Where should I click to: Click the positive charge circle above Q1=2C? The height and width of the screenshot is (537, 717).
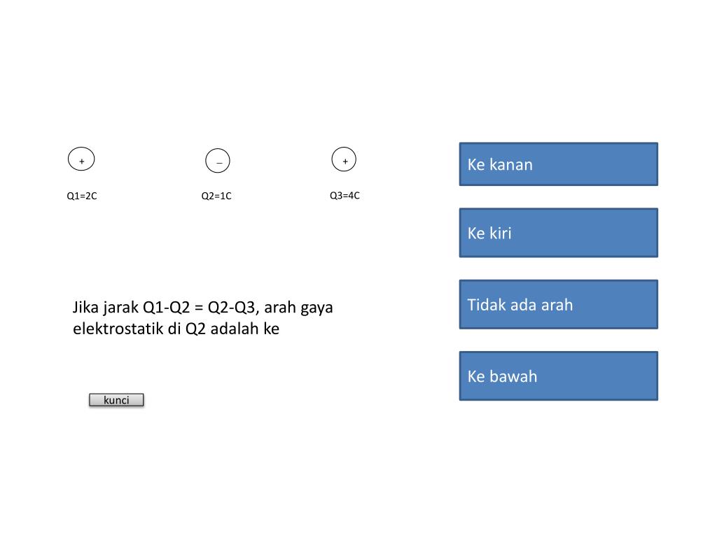point(81,159)
